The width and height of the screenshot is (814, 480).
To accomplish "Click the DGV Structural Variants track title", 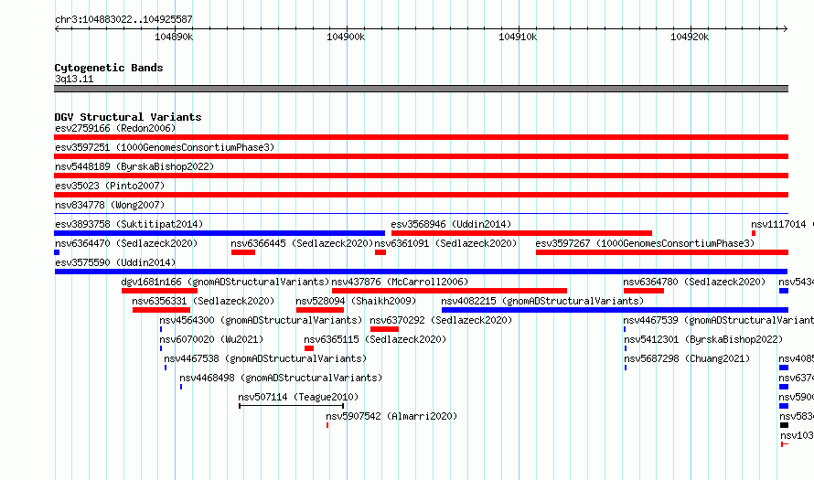I will click(x=128, y=117).
